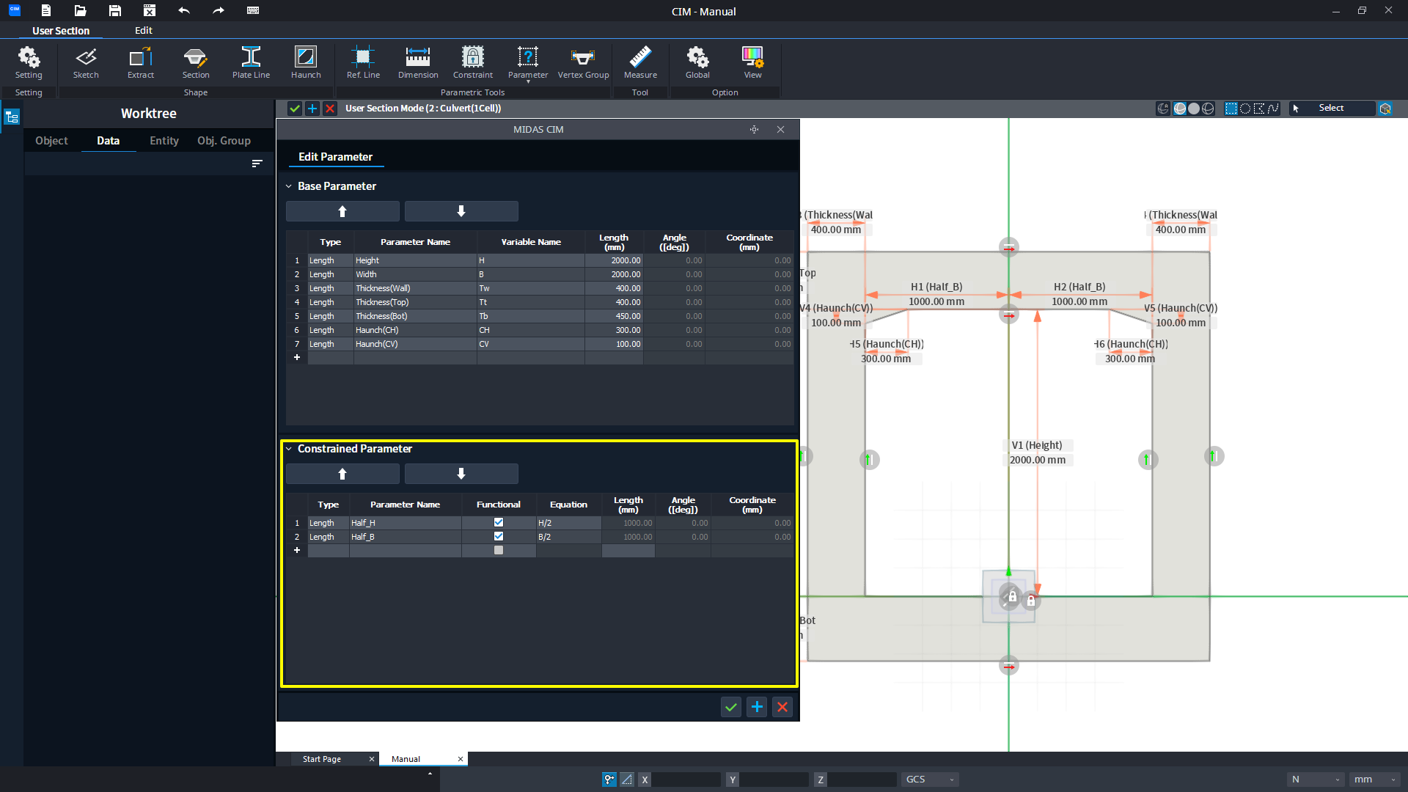The height and width of the screenshot is (792, 1408).
Task: Add a new row in Base Parameter table
Action: 297,357
